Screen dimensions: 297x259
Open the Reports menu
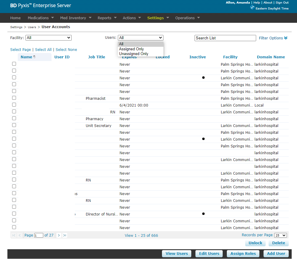107,18
